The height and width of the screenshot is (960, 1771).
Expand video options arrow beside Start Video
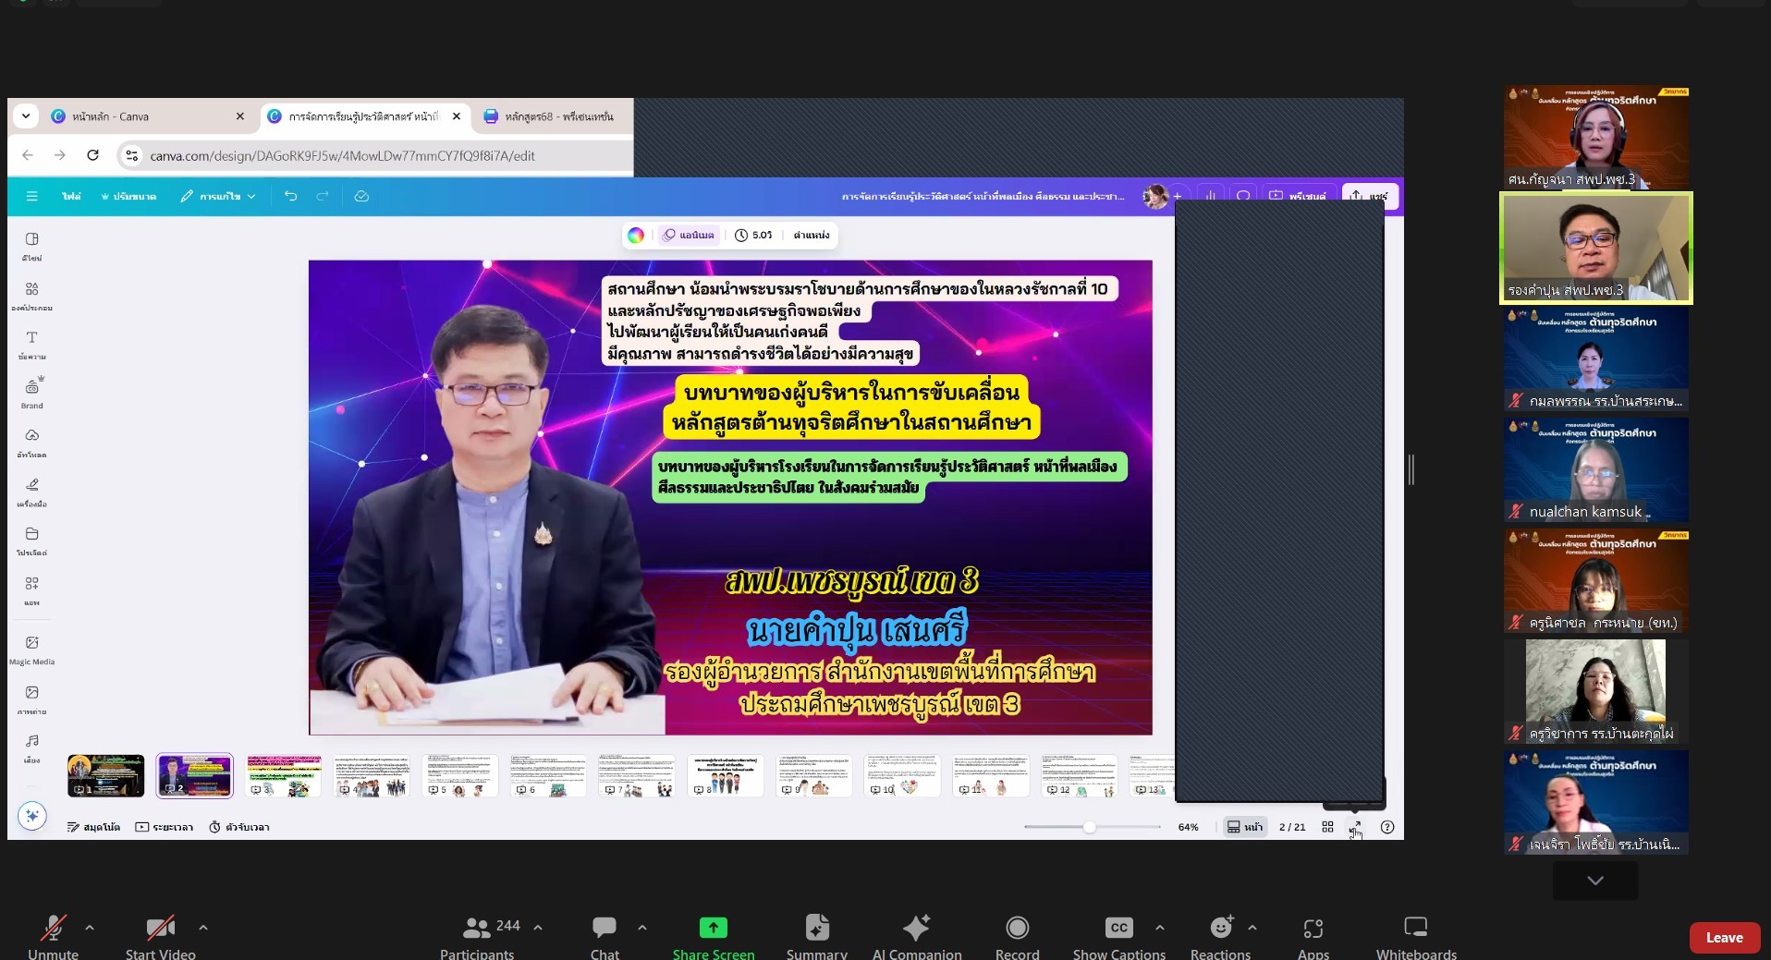pos(203,927)
